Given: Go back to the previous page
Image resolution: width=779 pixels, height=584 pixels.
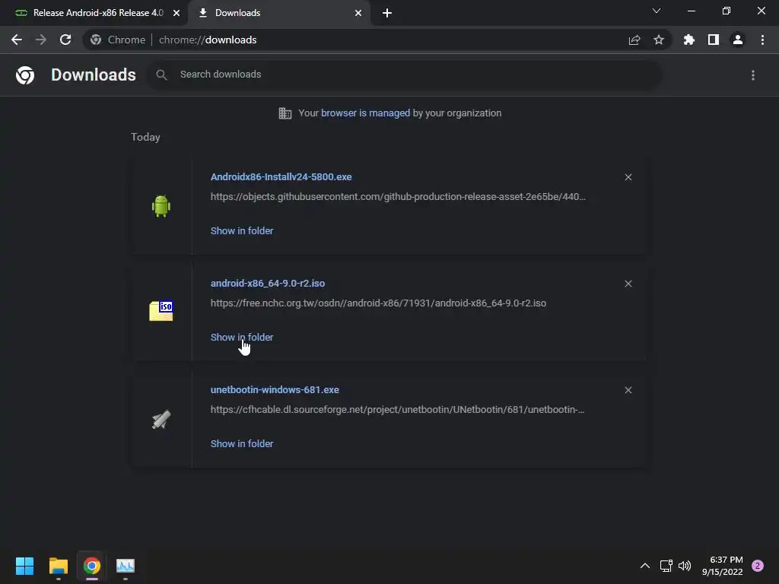Looking at the screenshot, I should pyautogui.click(x=17, y=40).
